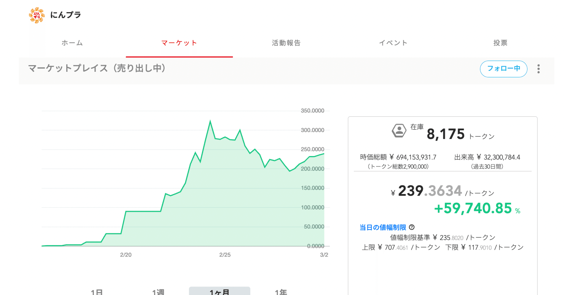Image resolution: width=564 pixels, height=295 pixels.
Task: Select the 1週 chart range
Action: (x=158, y=292)
